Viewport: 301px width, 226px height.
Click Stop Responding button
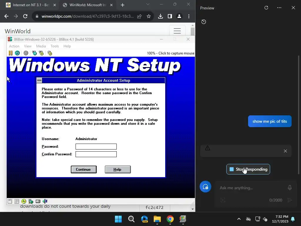(x=248, y=169)
